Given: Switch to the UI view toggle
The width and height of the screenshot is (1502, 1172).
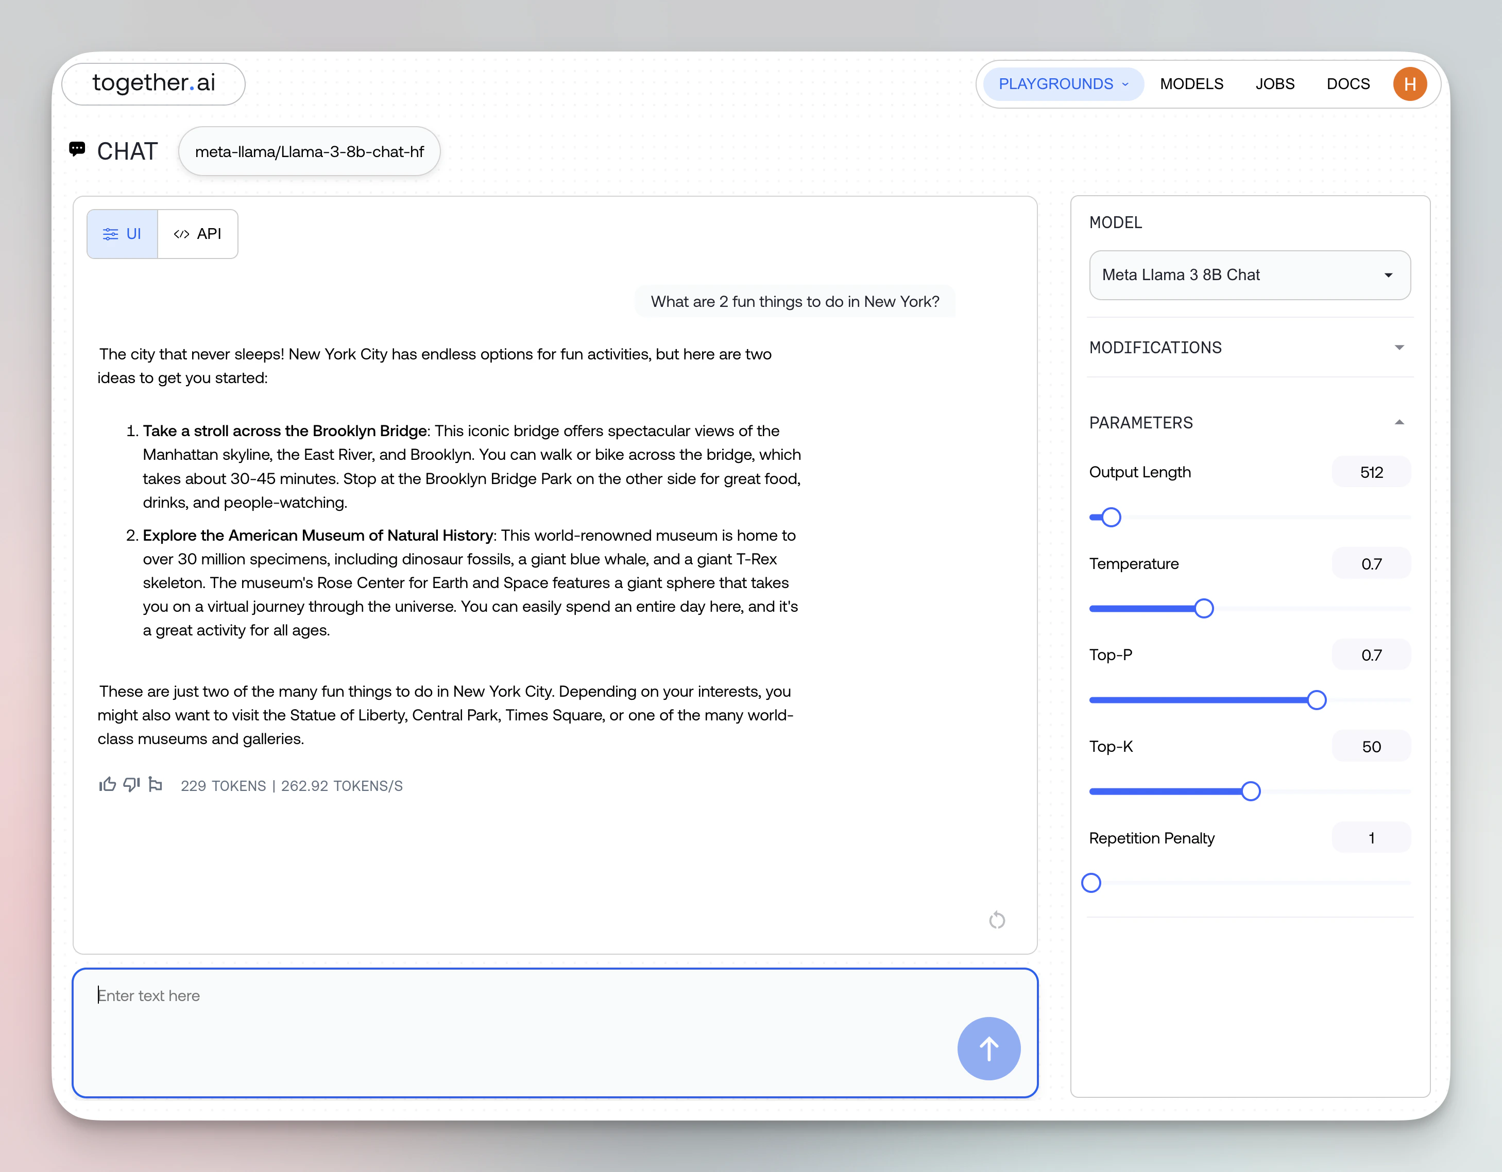Looking at the screenshot, I should tap(123, 234).
